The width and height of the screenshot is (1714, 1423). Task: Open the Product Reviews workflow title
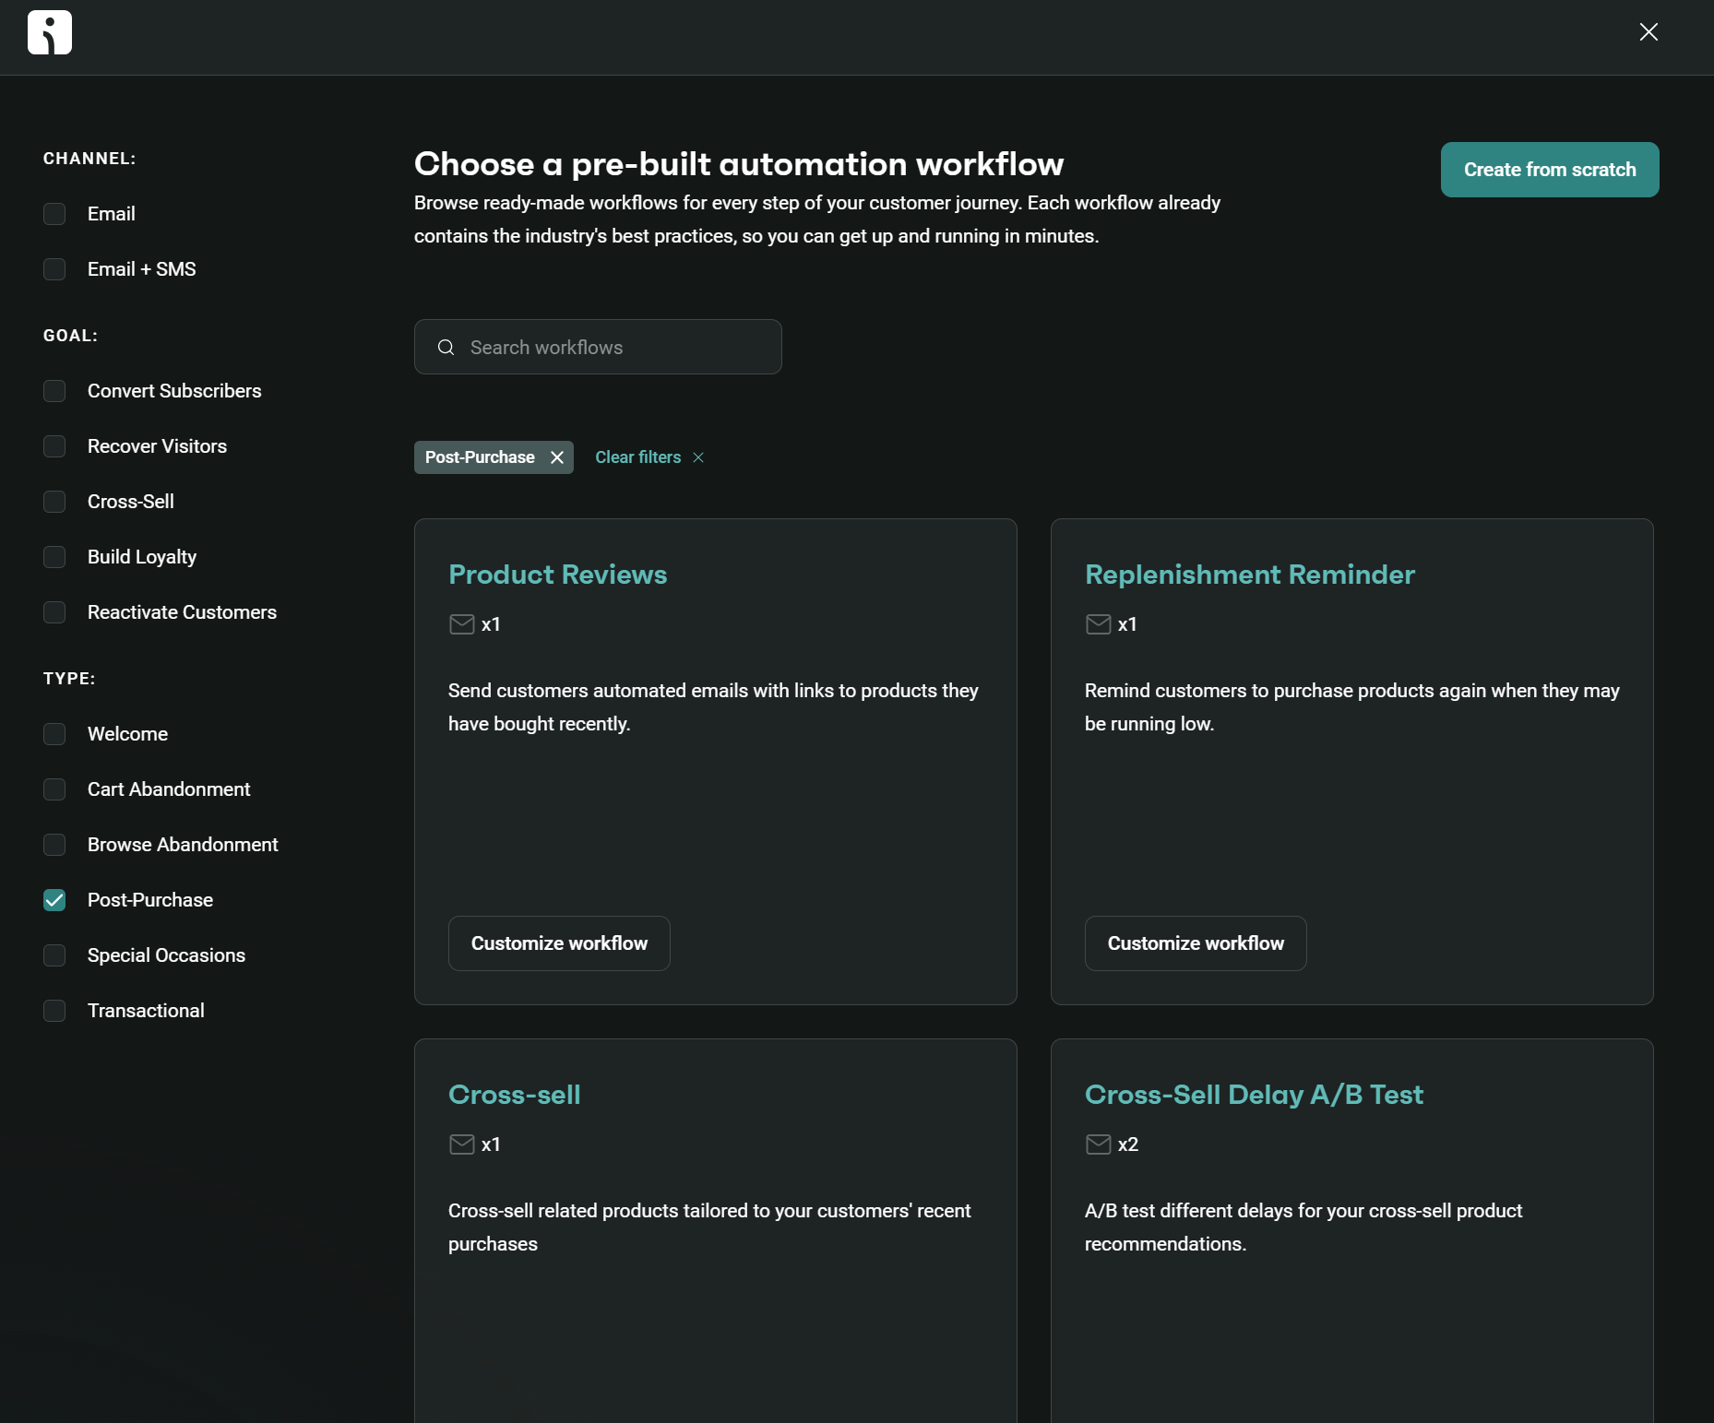click(557, 575)
